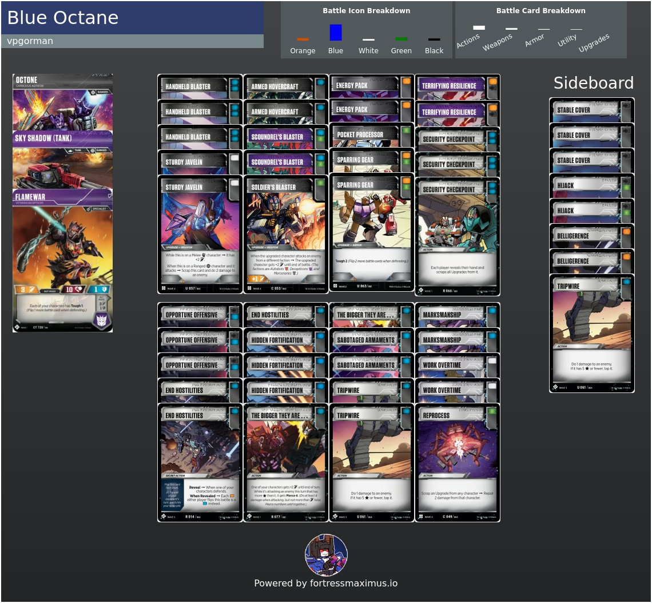
Task: Click the Green bar in Battle Icon Breakdown
Action: 401,39
